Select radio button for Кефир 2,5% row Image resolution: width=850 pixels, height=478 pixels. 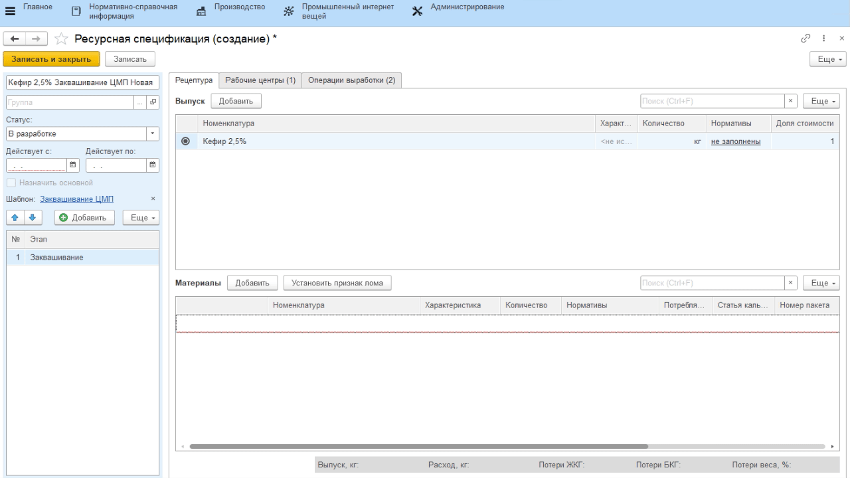185,141
